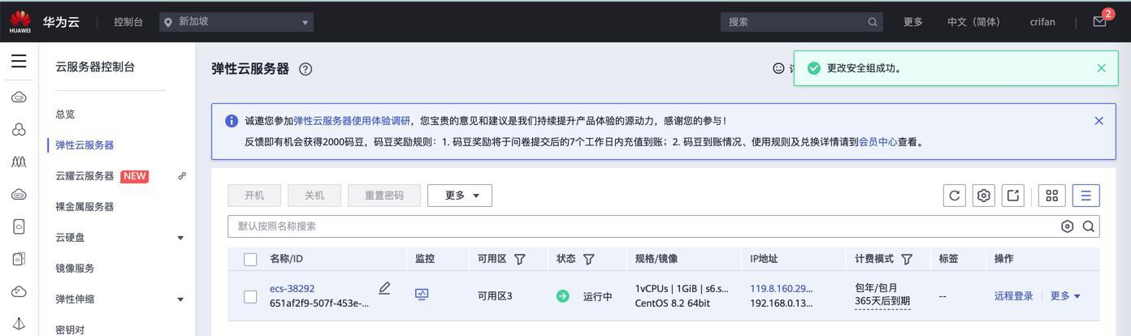Click the running status arrow icon for ecs-38292
Image resolution: width=1131 pixels, height=336 pixels.
562,296
